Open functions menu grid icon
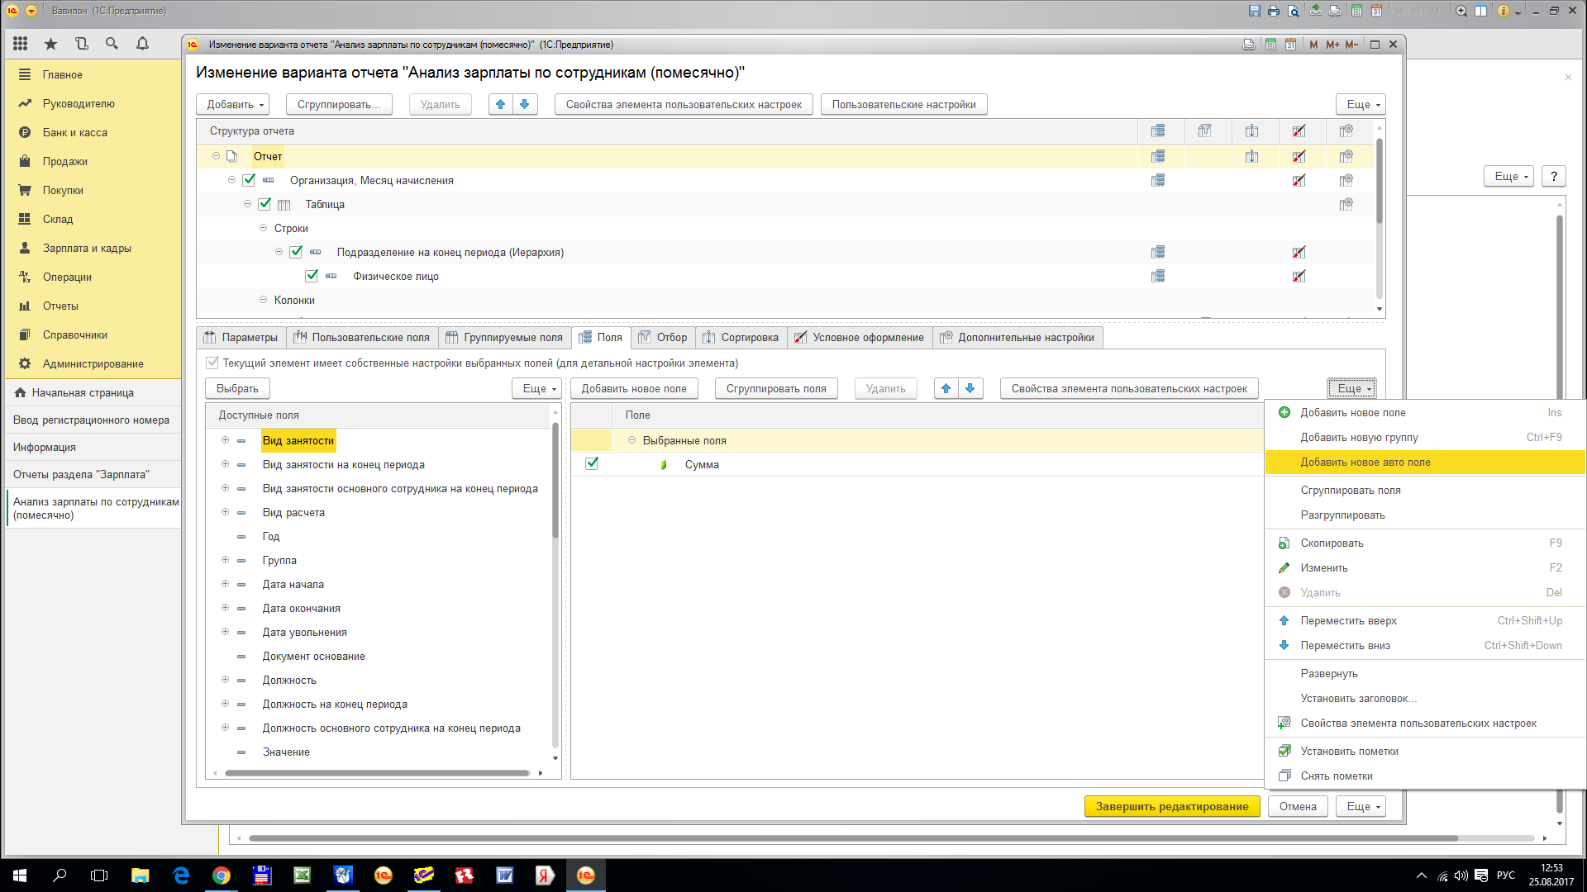The height and width of the screenshot is (892, 1587). (x=21, y=44)
